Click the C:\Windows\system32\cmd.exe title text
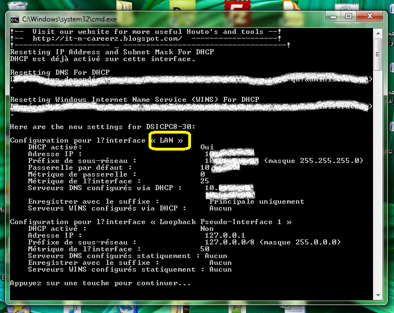Screen dimensions: 394x313 click(x=69, y=19)
